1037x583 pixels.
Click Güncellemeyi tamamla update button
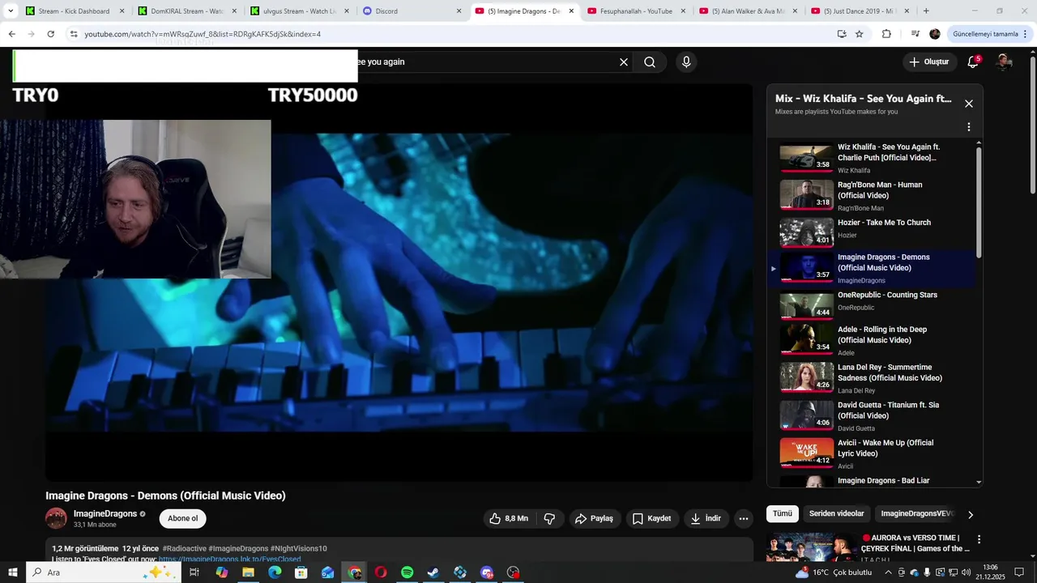tap(991, 34)
